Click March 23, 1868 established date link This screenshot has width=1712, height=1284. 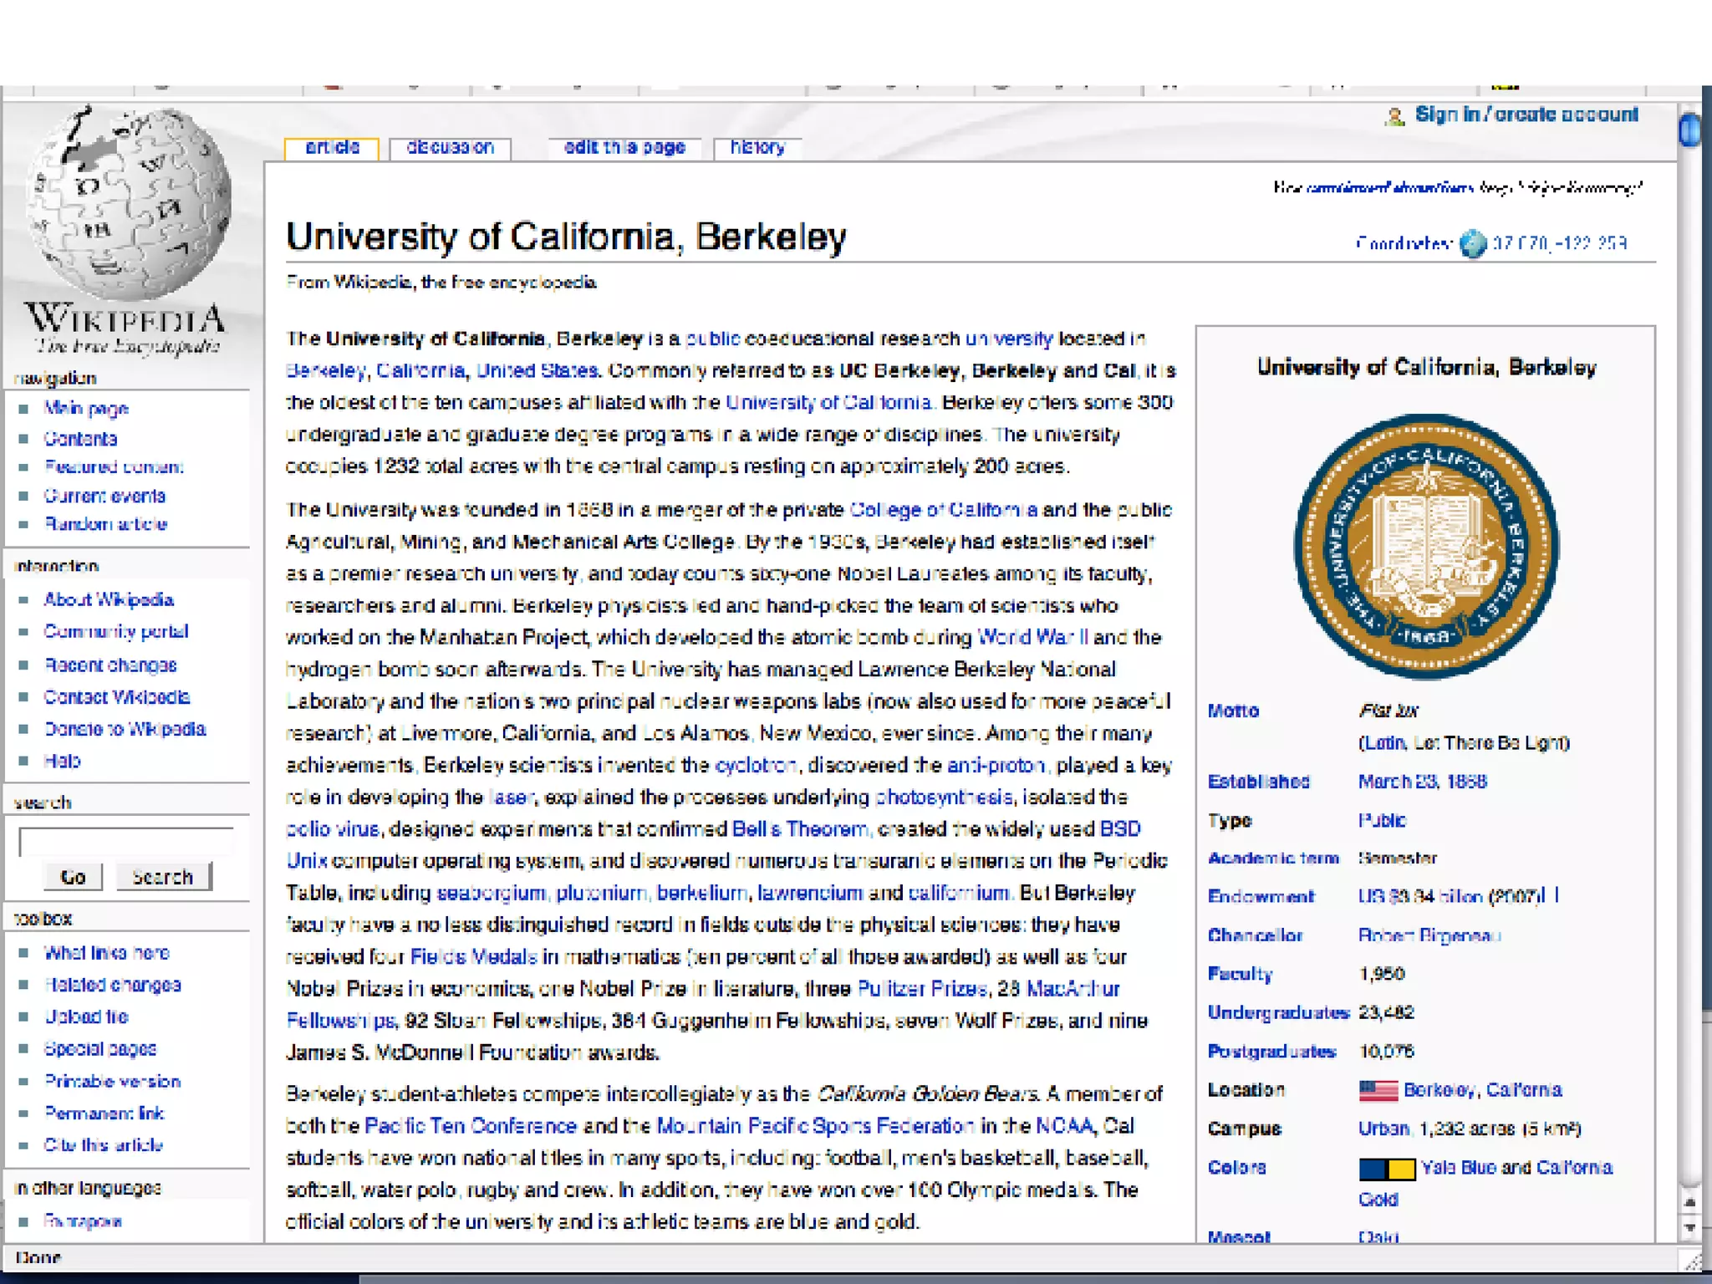pyautogui.click(x=1422, y=782)
